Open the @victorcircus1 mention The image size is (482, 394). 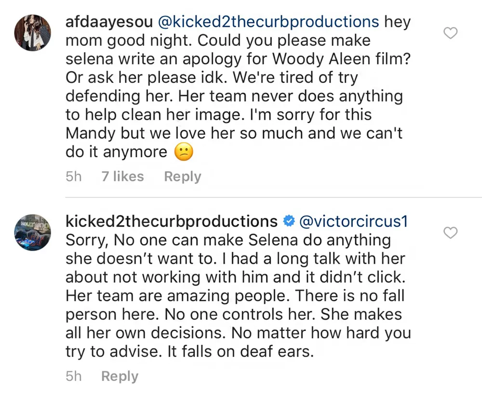point(354,221)
